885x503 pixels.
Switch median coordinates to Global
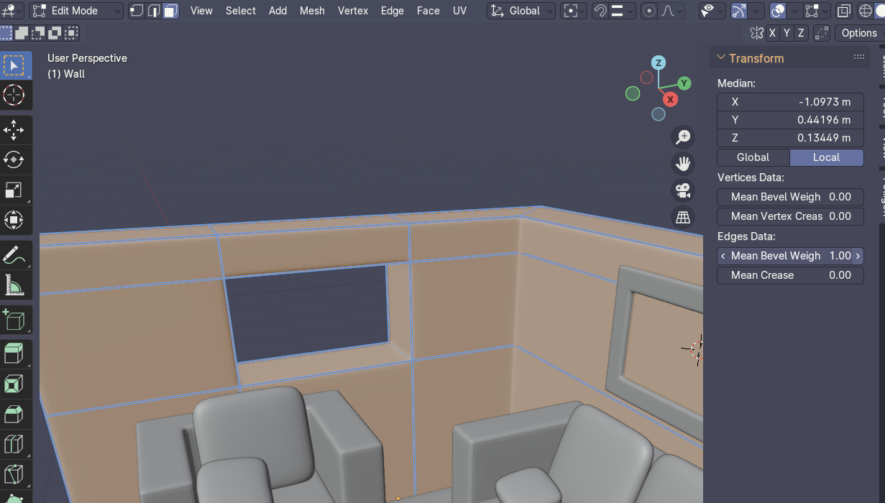pos(753,157)
